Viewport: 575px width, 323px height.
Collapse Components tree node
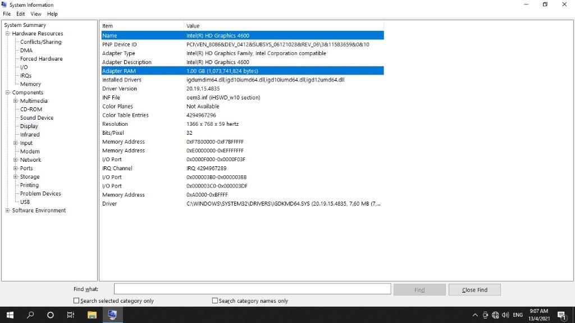pyautogui.click(x=7, y=93)
